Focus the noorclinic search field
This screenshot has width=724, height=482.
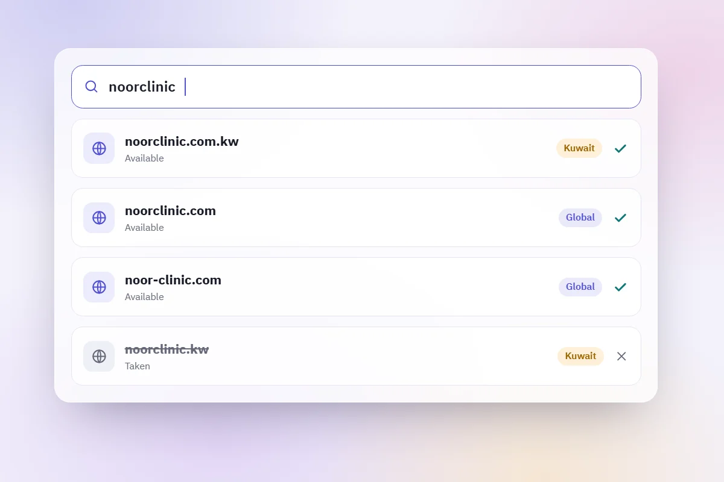356,87
